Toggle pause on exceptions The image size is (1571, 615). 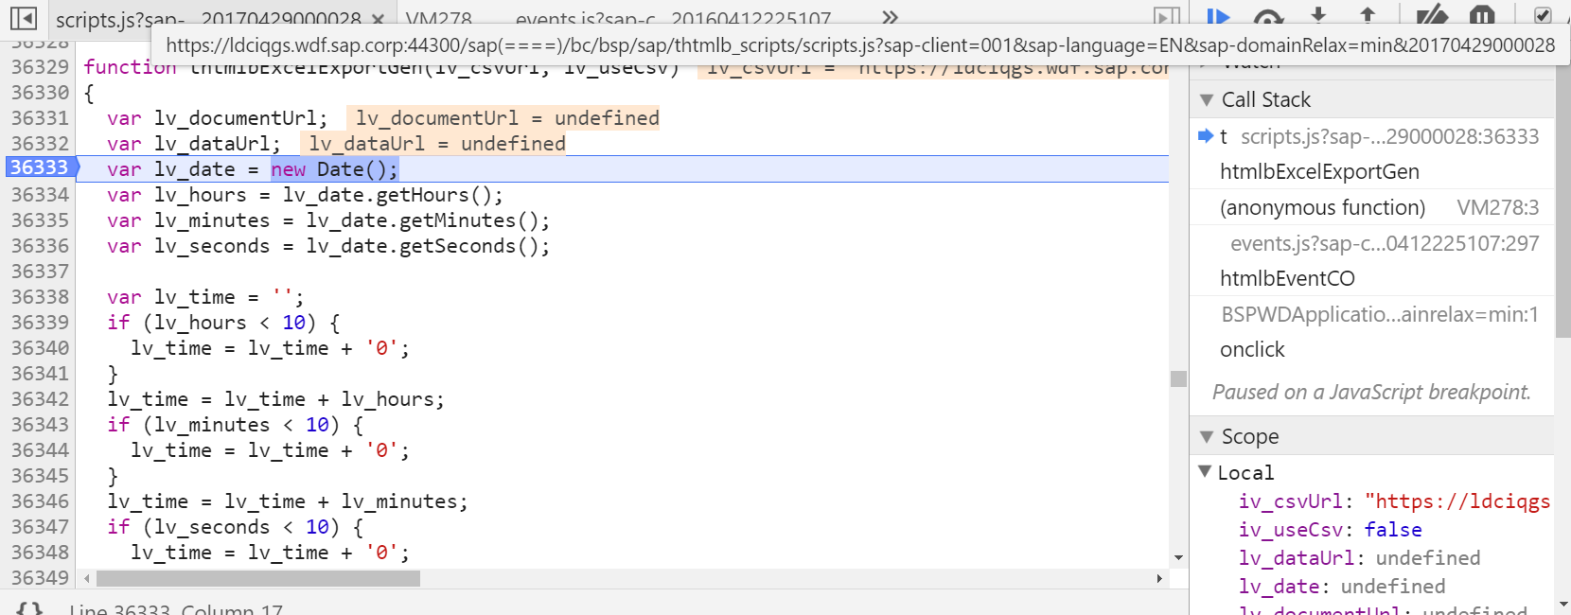1482,15
